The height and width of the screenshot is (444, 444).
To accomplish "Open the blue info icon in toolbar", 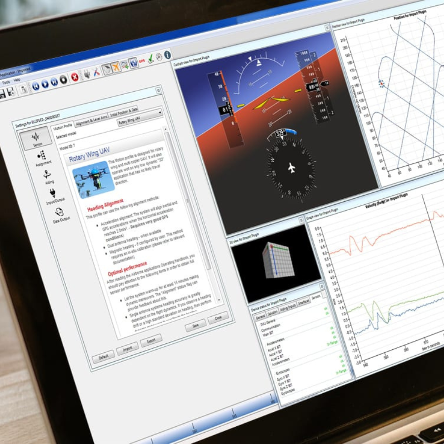I will click(x=167, y=55).
